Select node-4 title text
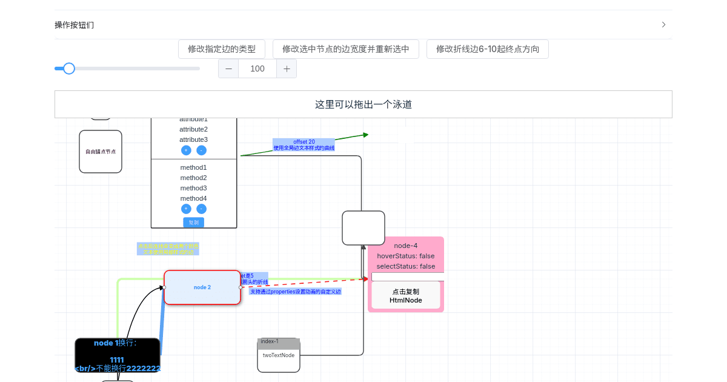727x382 pixels. (406, 246)
